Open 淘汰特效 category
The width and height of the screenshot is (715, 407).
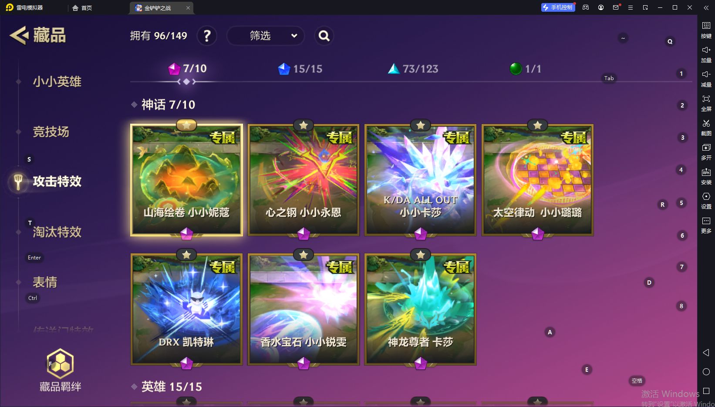(x=57, y=232)
